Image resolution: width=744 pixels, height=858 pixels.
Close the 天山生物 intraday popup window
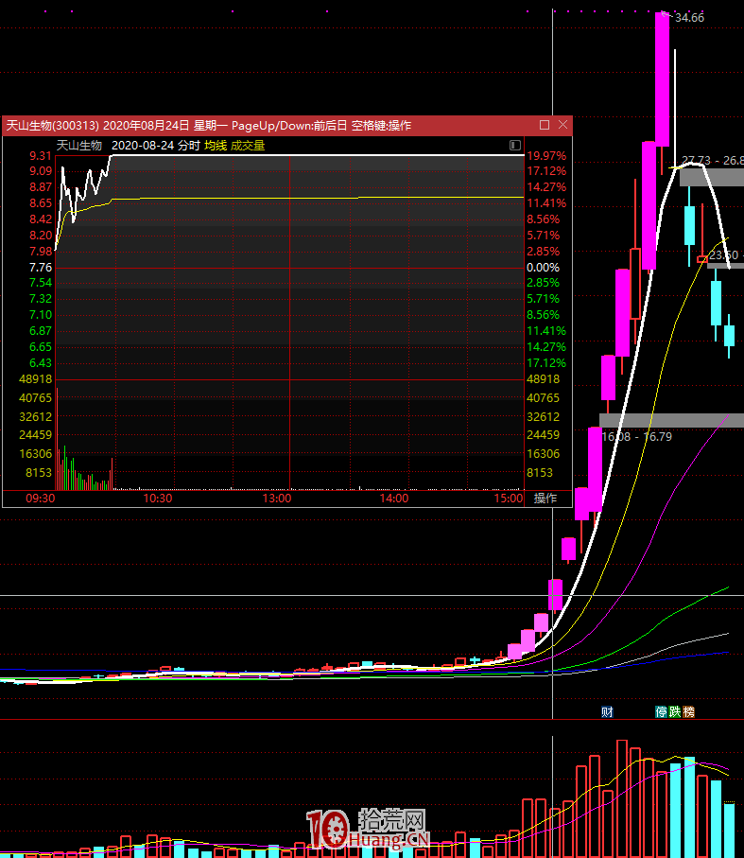pos(563,125)
